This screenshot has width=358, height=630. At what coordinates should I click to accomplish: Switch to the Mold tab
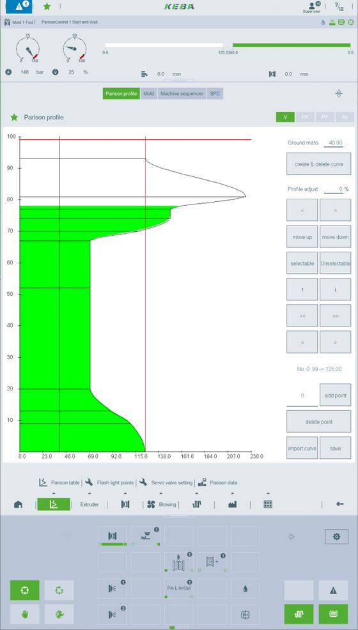tap(149, 94)
